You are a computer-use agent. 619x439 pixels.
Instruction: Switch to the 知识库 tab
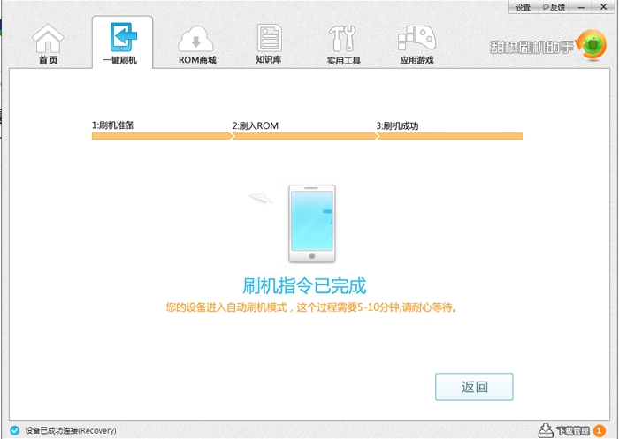(x=269, y=44)
